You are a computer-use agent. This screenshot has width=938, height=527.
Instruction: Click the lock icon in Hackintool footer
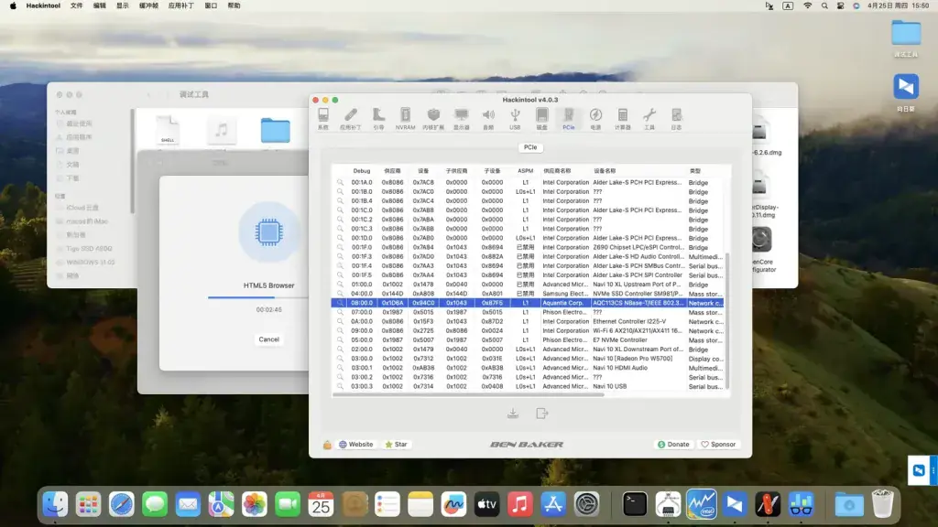pos(327,445)
